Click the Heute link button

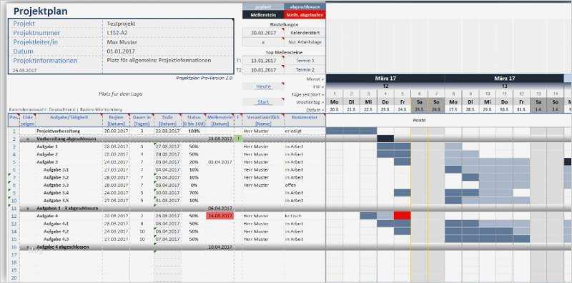pyautogui.click(x=263, y=86)
